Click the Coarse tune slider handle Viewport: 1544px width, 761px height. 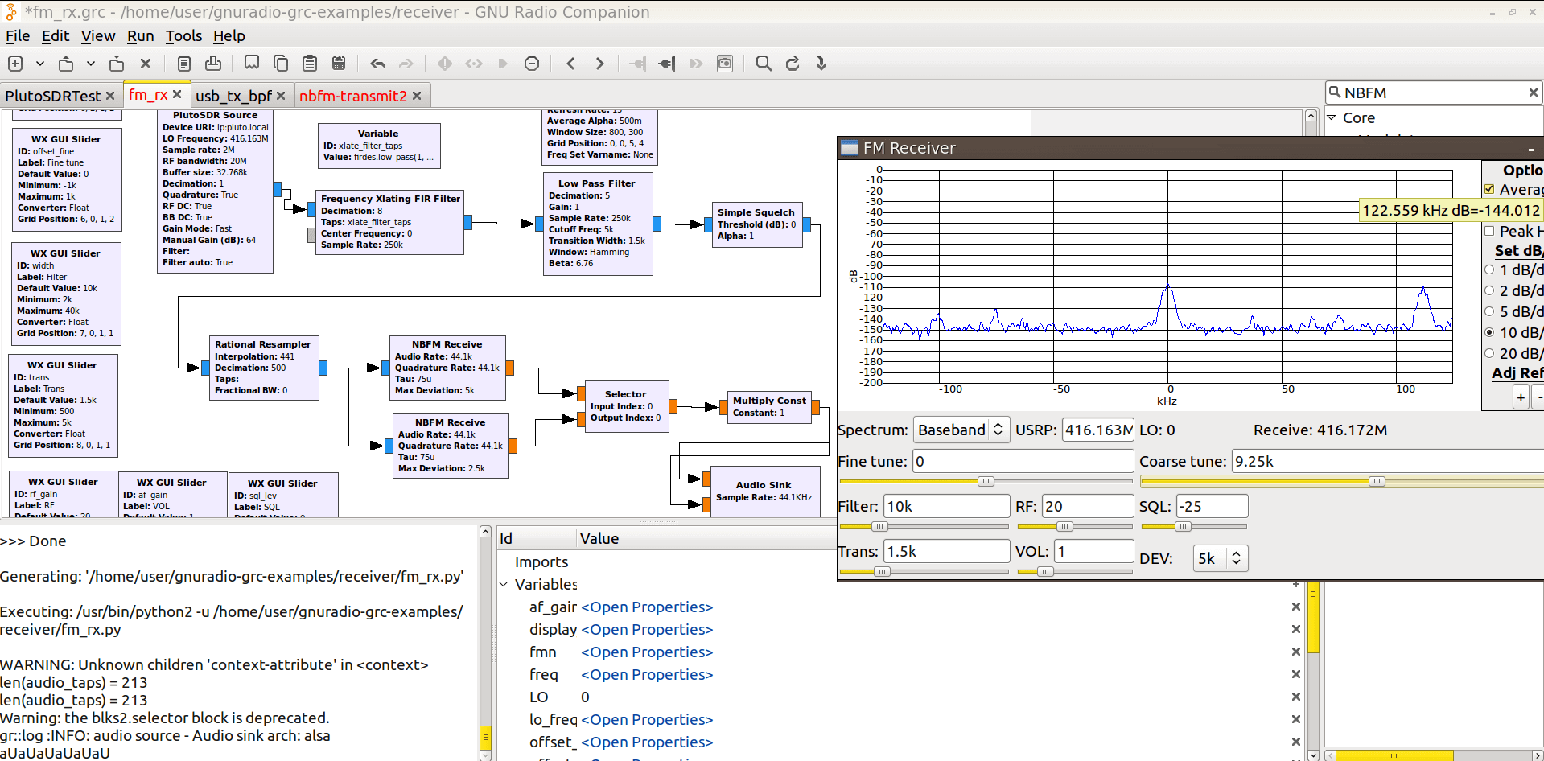coord(1377,482)
